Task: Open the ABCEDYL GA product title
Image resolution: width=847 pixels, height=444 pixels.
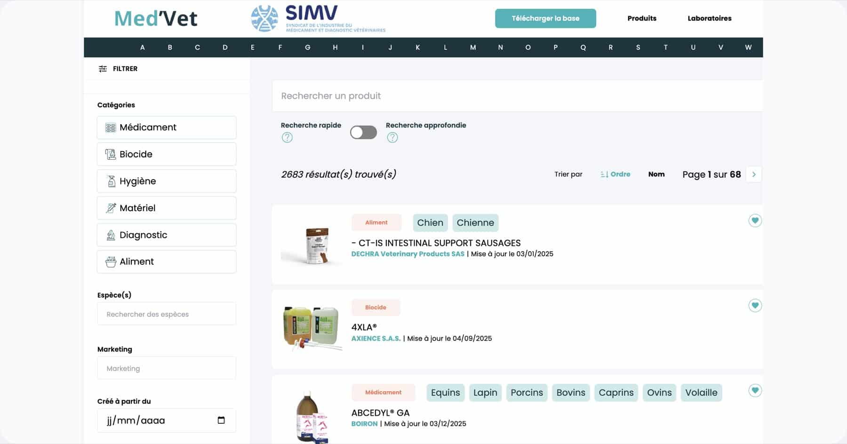Action: (380, 413)
